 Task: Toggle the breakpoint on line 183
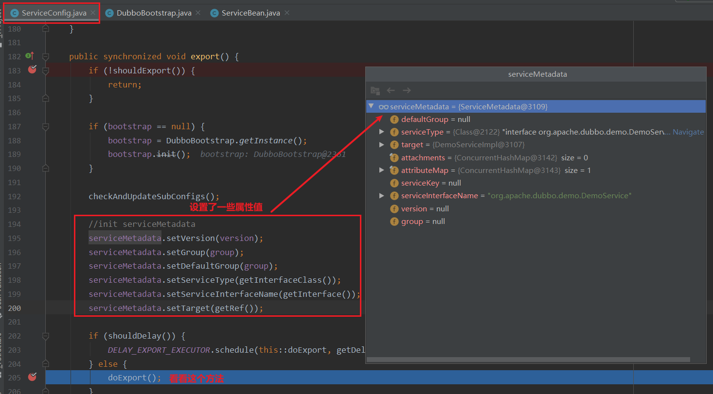pos(32,69)
